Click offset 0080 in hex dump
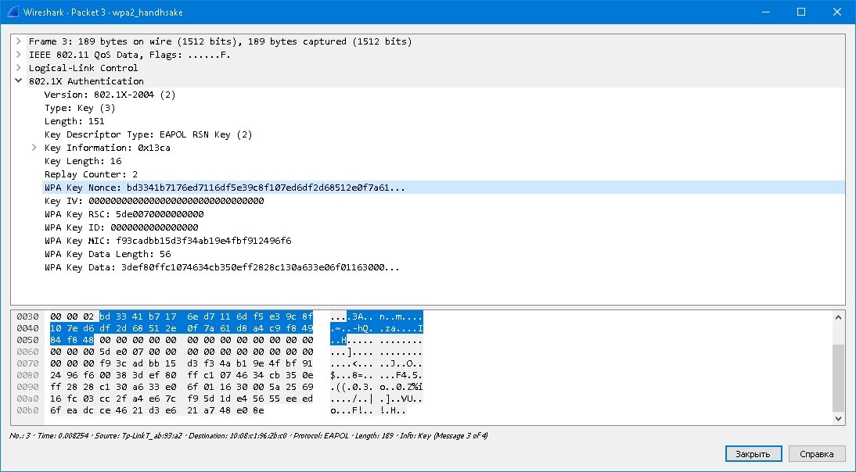 tap(28, 375)
